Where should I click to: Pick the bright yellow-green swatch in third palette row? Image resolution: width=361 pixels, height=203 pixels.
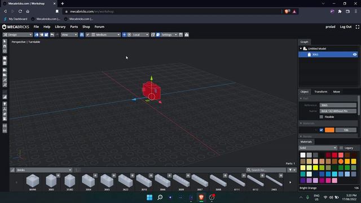pyautogui.click(x=315, y=167)
